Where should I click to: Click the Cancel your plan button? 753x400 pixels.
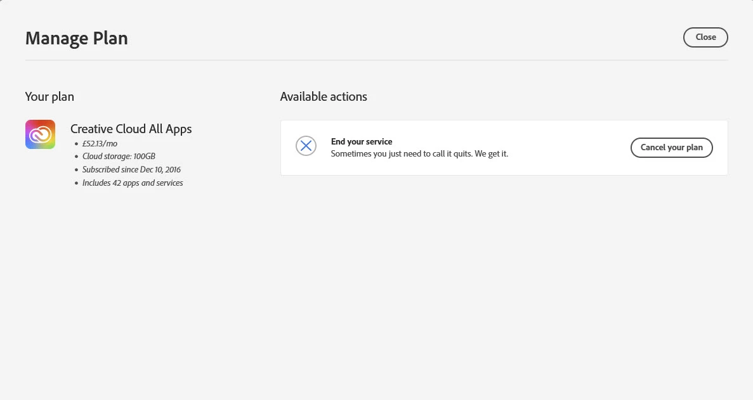tap(671, 148)
